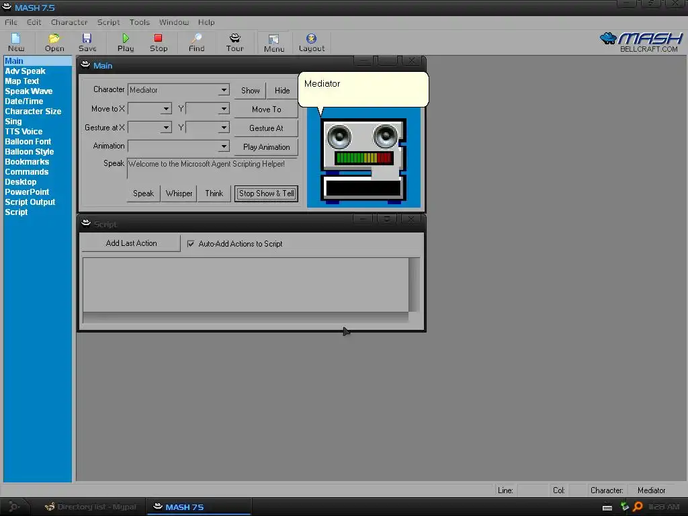Open a file with the Open icon
The width and height of the screenshot is (688, 516).
[54, 42]
